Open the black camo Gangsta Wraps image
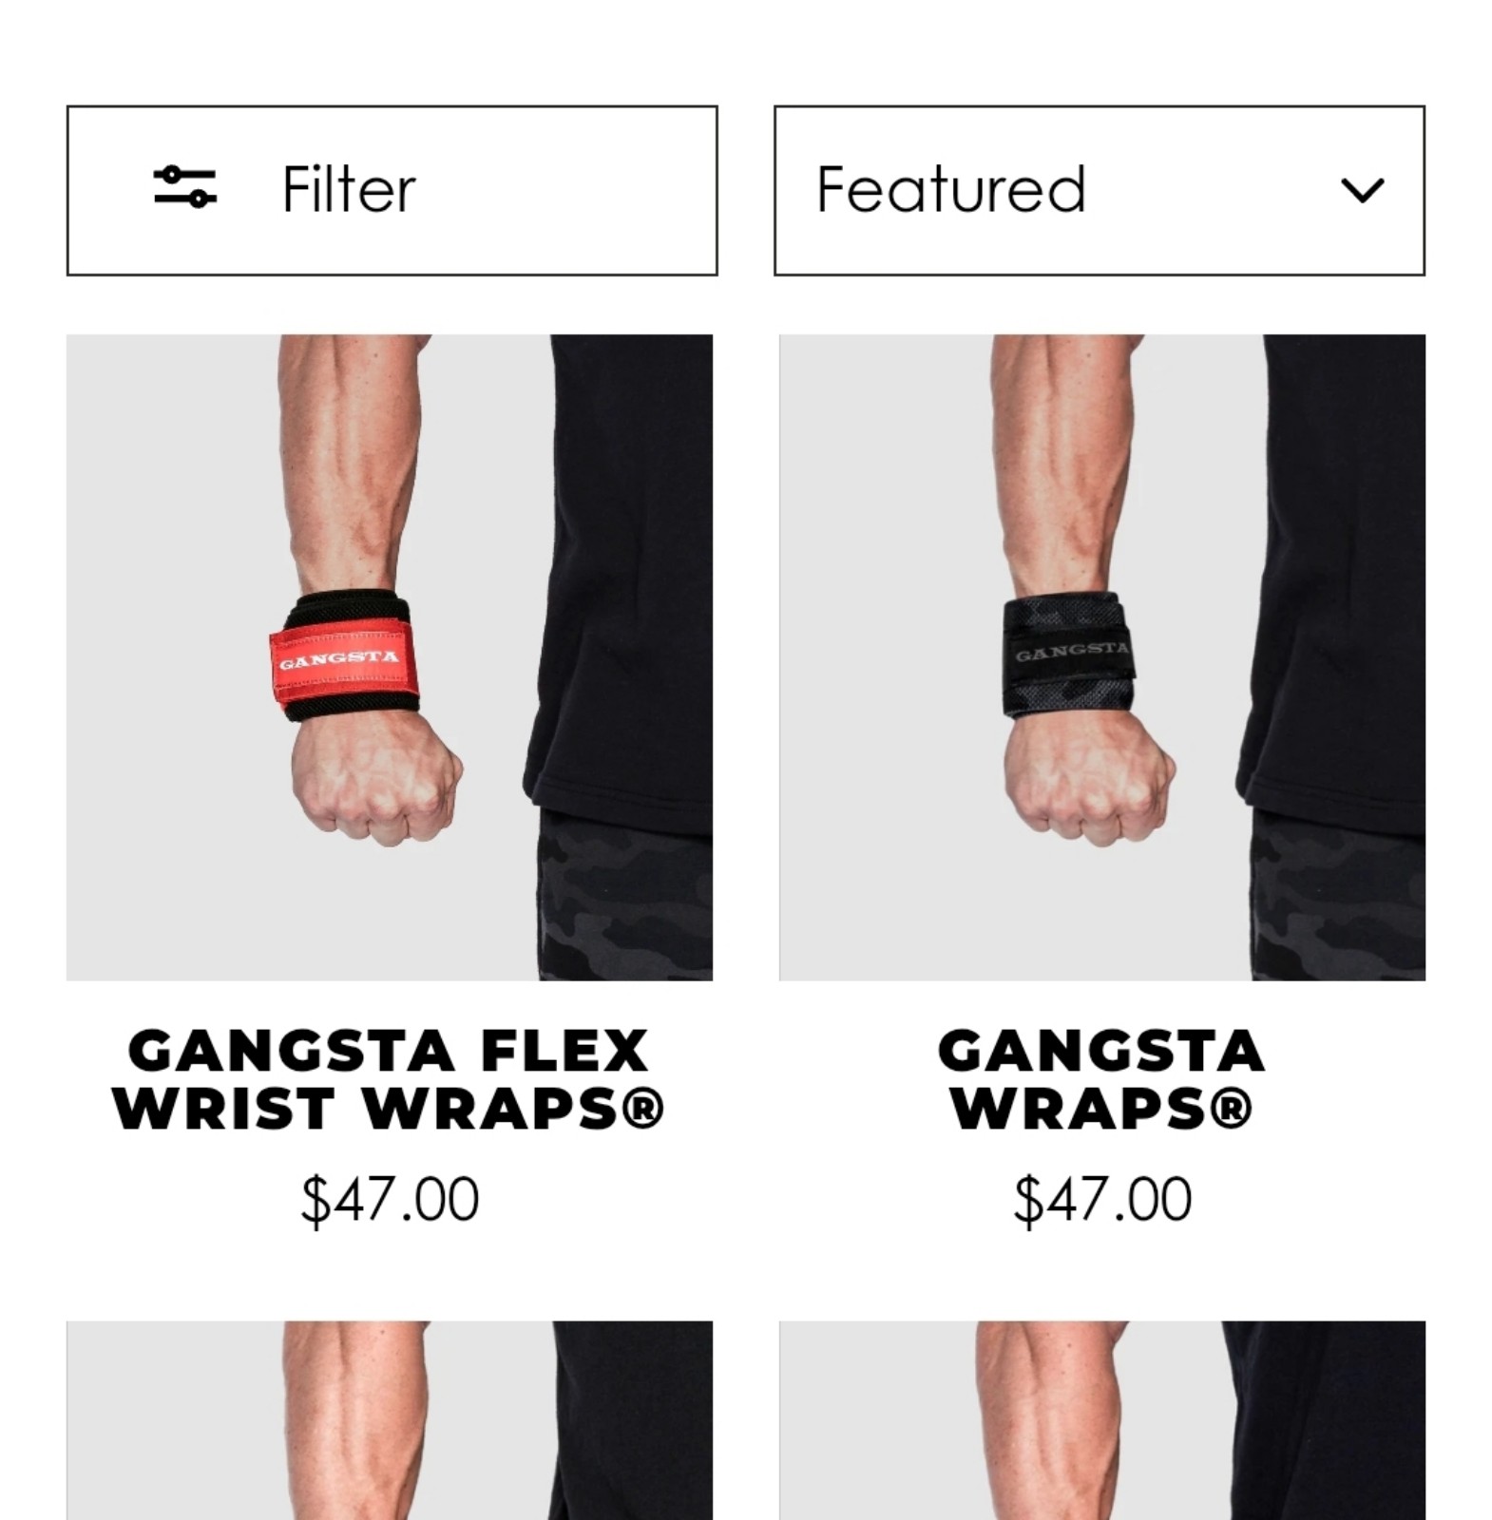Viewport: 1492px width, 1520px height. click(x=1102, y=656)
